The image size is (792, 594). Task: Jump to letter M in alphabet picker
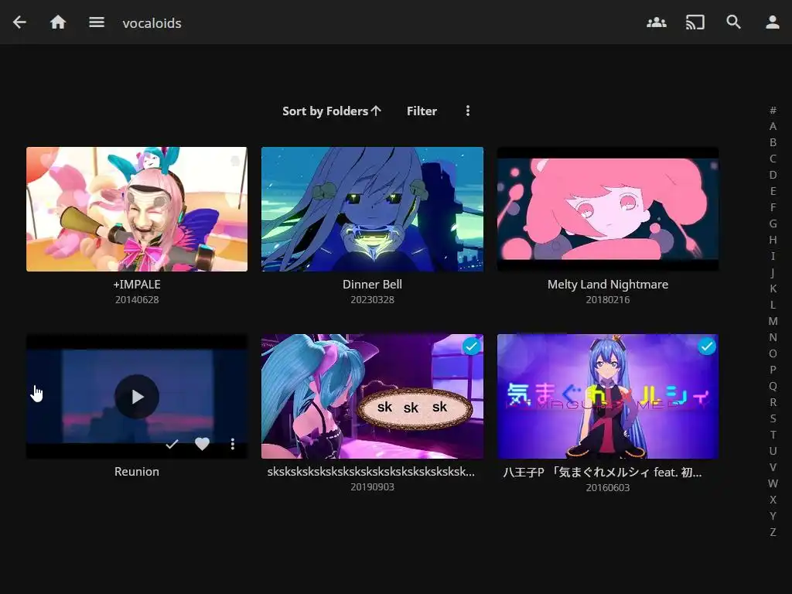(773, 321)
